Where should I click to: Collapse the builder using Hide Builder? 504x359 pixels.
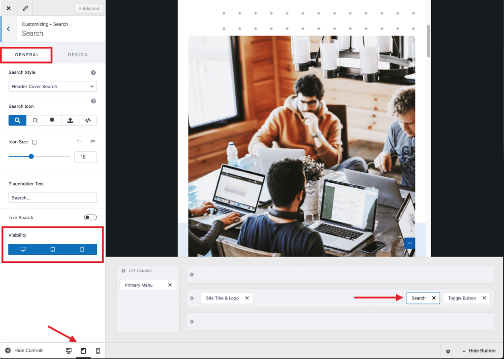tap(479, 351)
